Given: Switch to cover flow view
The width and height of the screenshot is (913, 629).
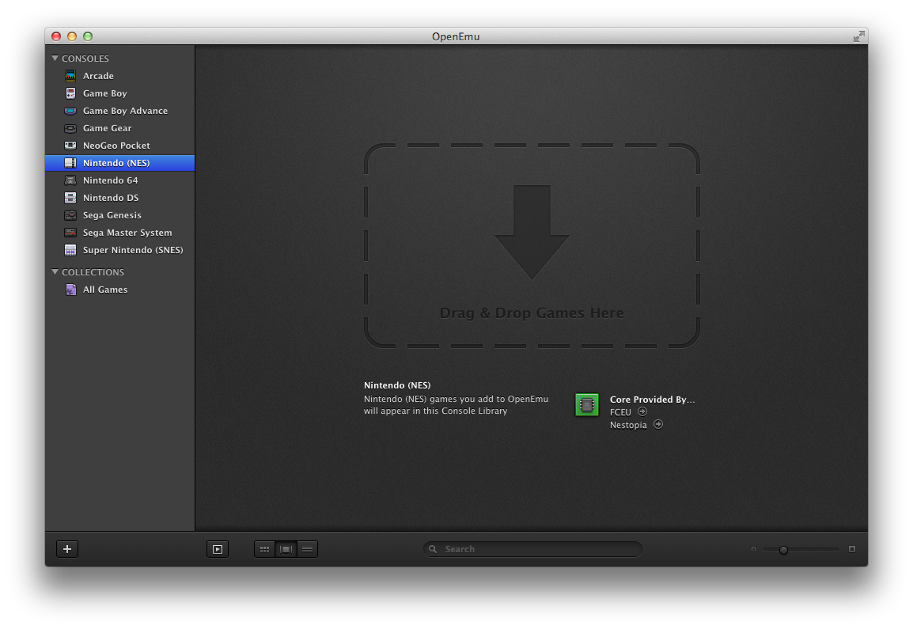Looking at the screenshot, I should [x=286, y=548].
